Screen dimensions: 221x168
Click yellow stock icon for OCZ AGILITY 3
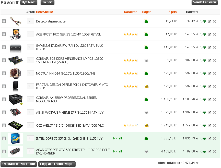[x=147, y=125]
